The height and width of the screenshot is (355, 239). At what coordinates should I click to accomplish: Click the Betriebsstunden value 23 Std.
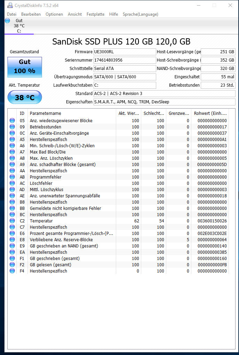(218, 85)
